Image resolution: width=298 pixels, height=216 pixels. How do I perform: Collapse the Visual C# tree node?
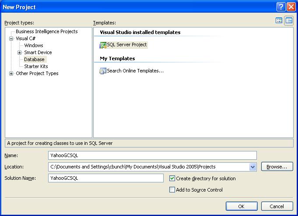[11, 38]
